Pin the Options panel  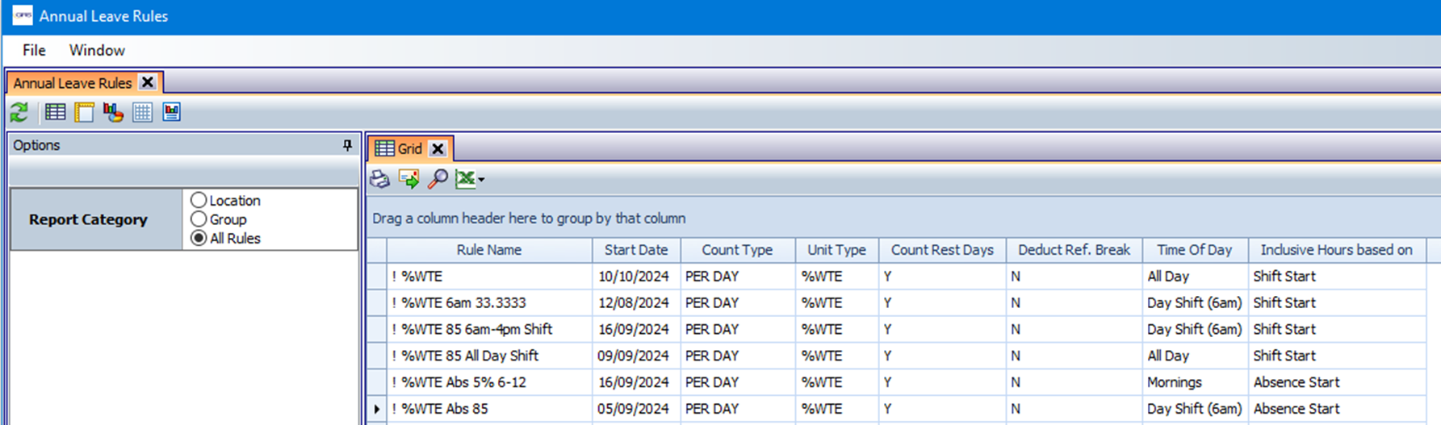[x=347, y=145]
